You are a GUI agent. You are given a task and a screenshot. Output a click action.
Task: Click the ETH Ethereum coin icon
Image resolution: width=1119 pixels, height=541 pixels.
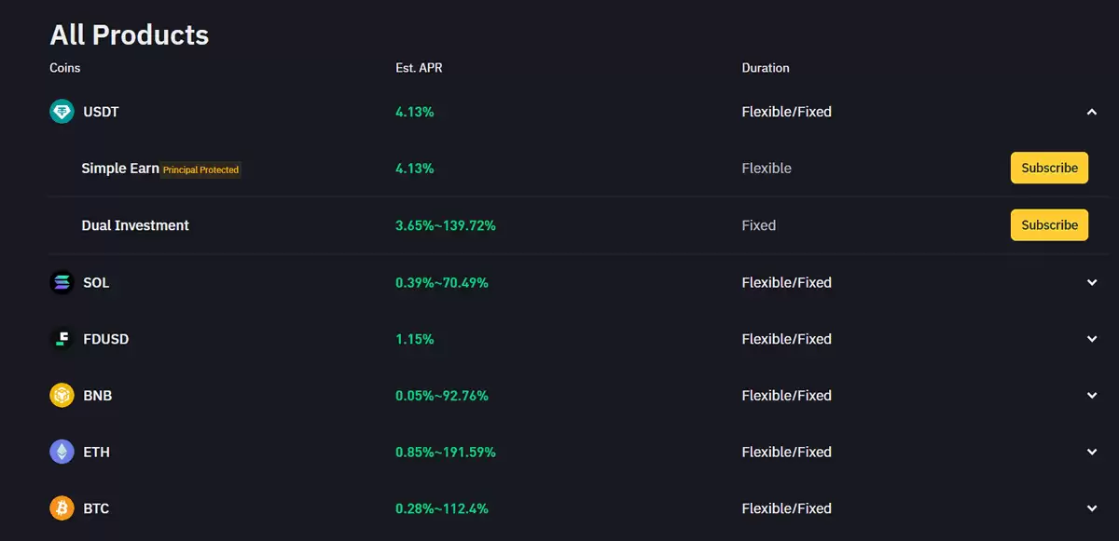[x=62, y=453]
